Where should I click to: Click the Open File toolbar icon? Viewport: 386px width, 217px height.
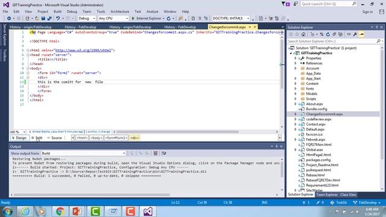click(x=37, y=19)
